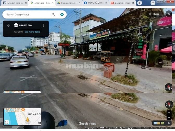Click the Facebook favicon on fourth tab
Image resolution: width=175 pixels, height=131 pixels.
[x=85, y=3]
